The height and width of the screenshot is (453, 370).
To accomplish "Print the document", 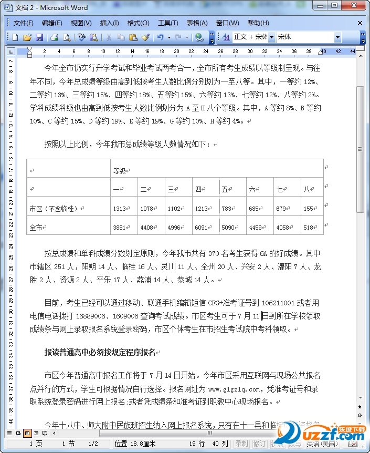I will [54, 37].
